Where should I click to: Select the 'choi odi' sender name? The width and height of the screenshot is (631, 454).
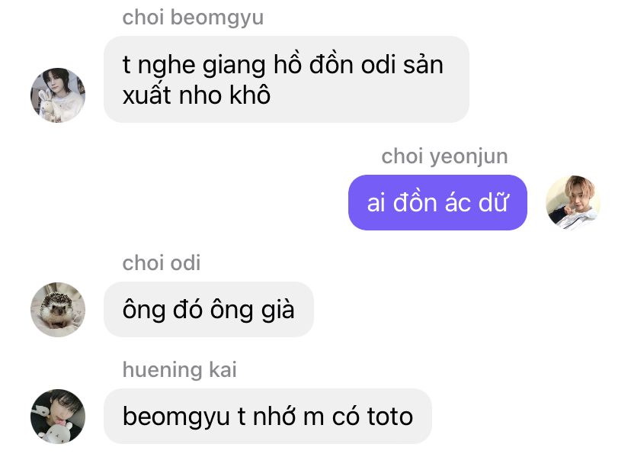pyautogui.click(x=162, y=263)
